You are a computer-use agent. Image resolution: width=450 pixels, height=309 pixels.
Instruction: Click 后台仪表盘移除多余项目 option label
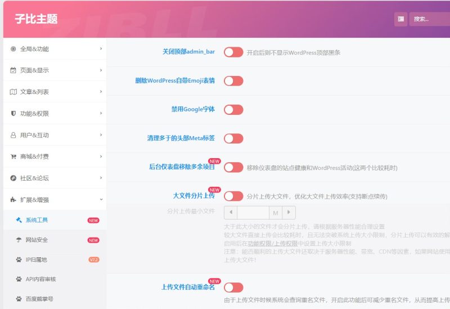[182, 167]
